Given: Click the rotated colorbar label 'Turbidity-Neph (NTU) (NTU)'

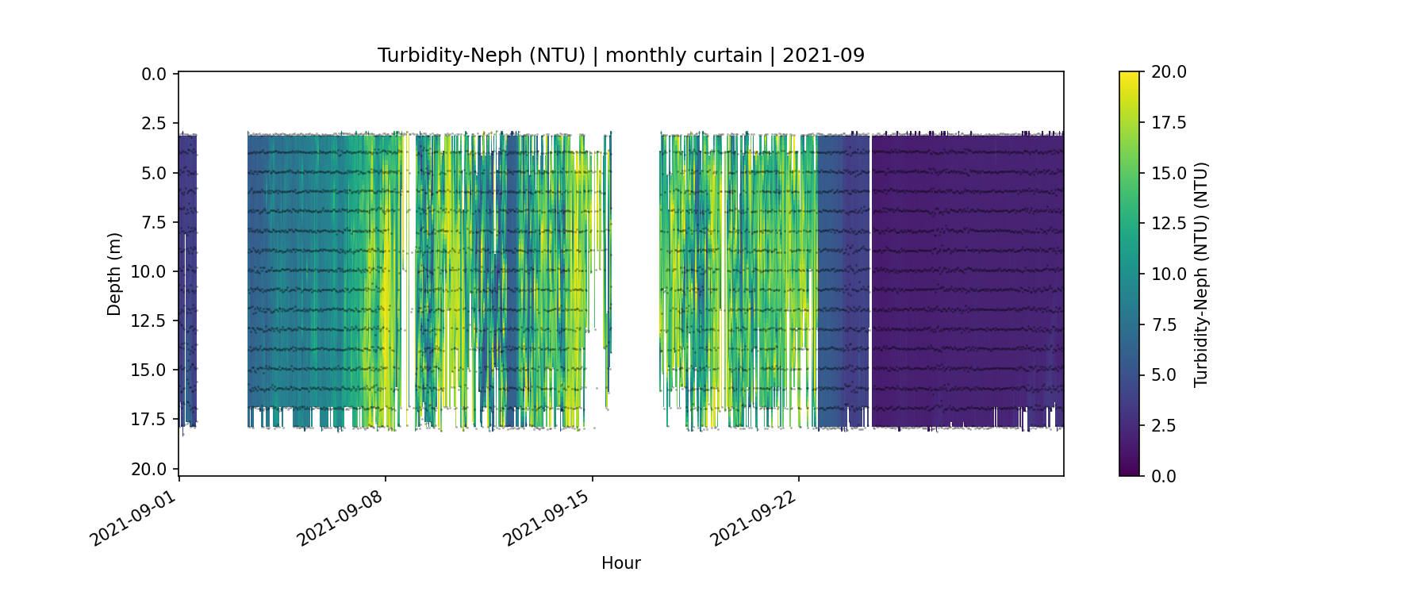Looking at the screenshot, I should coord(1201,274).
